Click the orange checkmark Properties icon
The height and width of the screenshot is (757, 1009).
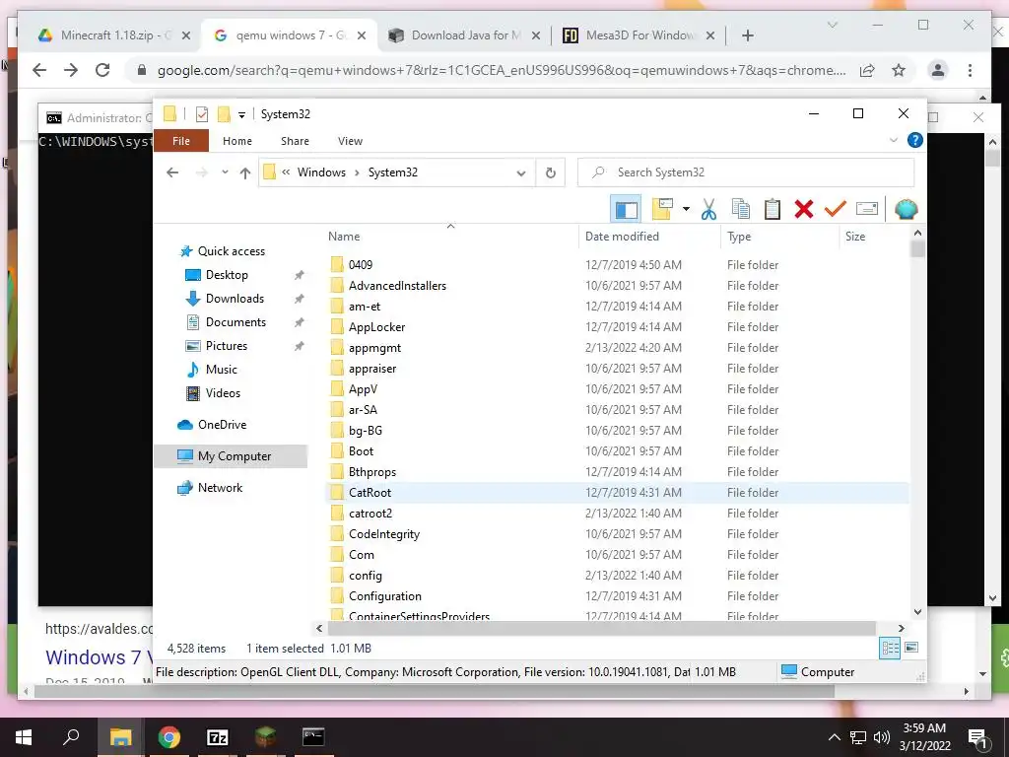tap(836, 209)
